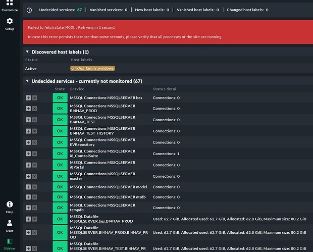313x252 pixels.
Task: Click the Status detail column header
Action: [x=166, y=89]
